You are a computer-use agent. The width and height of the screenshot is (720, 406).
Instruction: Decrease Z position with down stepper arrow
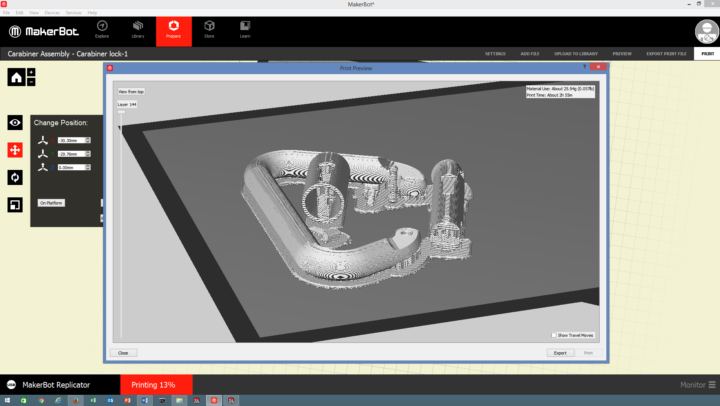(88, 169)
